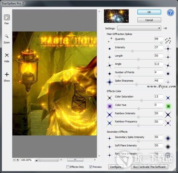Click the Soft Flare Intensity value field
The height and width of the screenshot is (173, 178).
(x=158, y=145)
